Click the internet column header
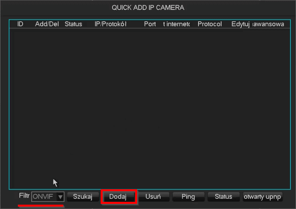Viewport: 296px width, 209px height. pyautogui.click(x=176, y=24)
